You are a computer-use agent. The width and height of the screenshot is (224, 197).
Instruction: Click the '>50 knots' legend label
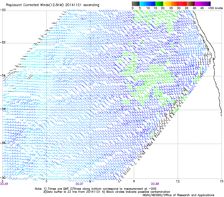point(215,8)
